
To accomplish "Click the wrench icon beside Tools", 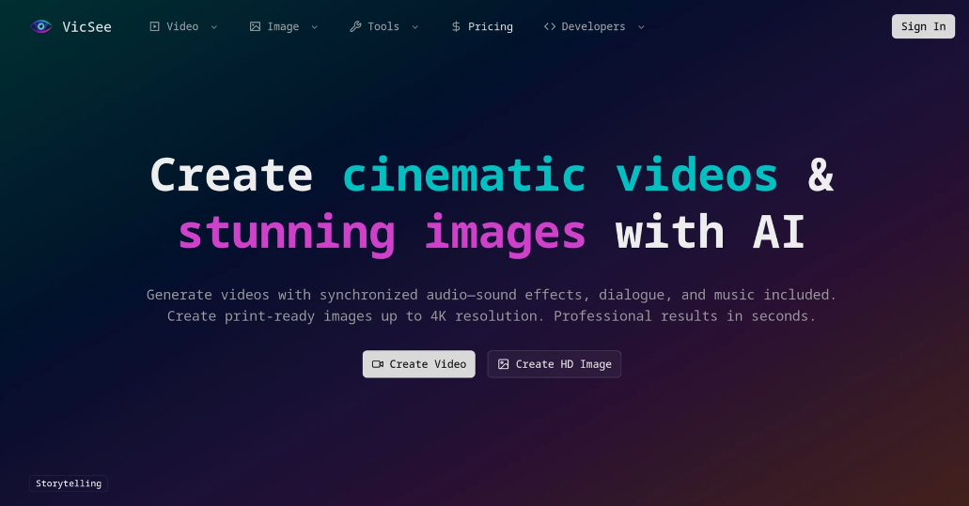I will coord(355,26).
